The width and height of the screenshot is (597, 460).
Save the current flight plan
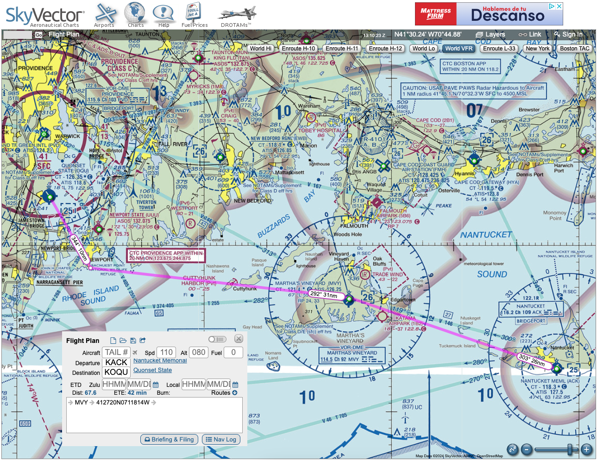click(x=133, y=340)
